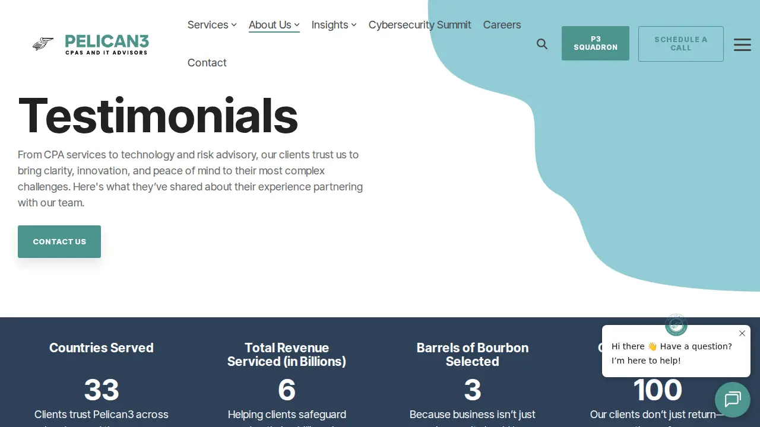Open the site search magnifier icon
The width and height of the screenshot is (760, 427).
[542, 44]
